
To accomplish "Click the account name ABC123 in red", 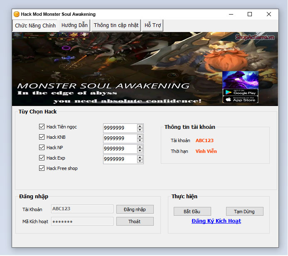I will [x=204, y=140].
